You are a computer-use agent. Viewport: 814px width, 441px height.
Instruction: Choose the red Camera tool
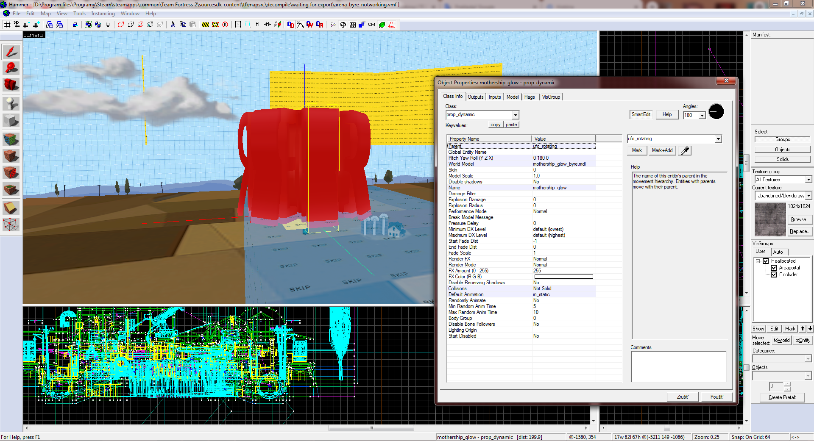11,84
